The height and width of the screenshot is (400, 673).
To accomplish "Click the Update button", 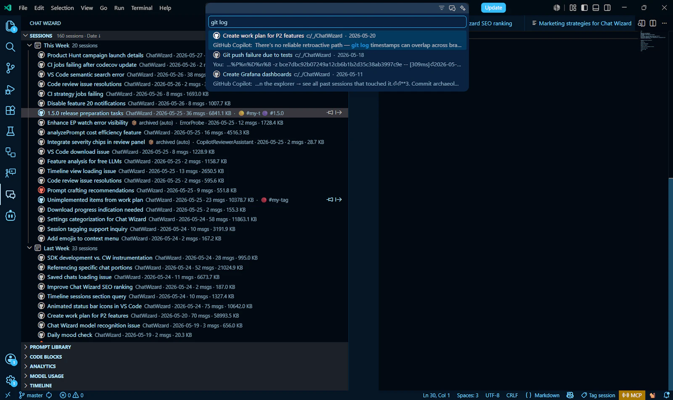I will pyautogui.click(x=493, y=8).
